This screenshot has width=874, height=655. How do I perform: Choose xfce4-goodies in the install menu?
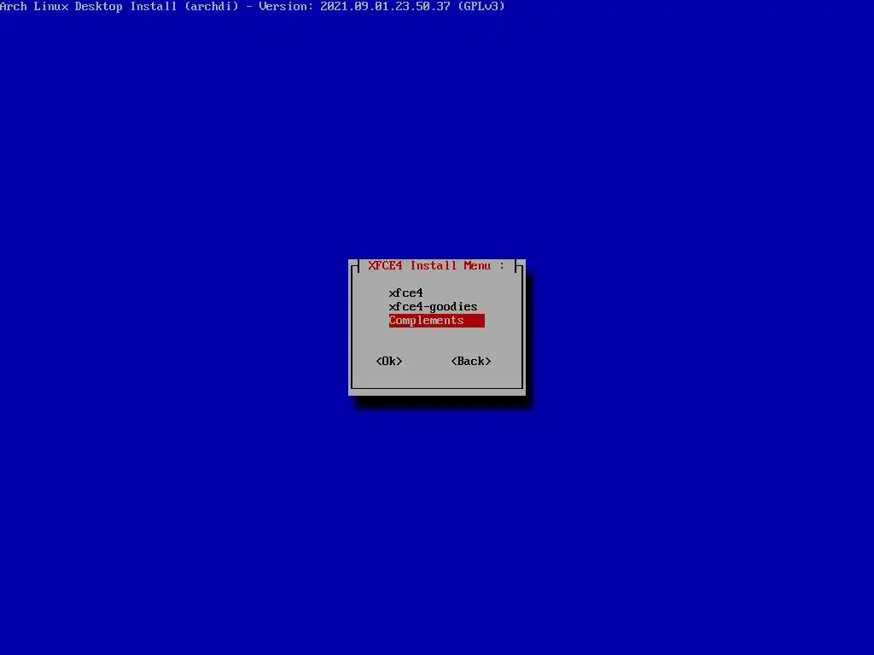click(433, 307)
